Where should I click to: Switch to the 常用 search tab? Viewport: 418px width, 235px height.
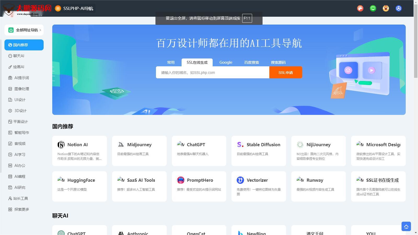click(x=171, y=62)
